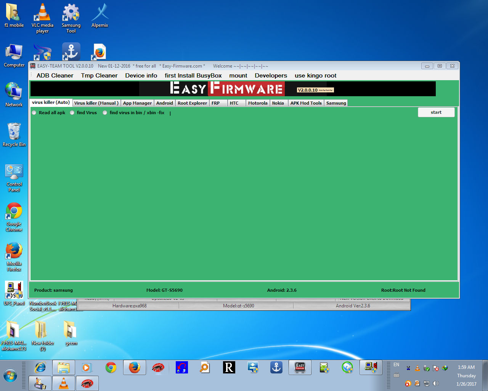488x391 pixels.
Task: Click first Install BusyBox menu item
Action: coord(193,76)
